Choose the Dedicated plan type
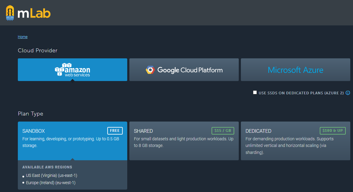The height and width of the screenshot is (192, 353). point(295,141)
